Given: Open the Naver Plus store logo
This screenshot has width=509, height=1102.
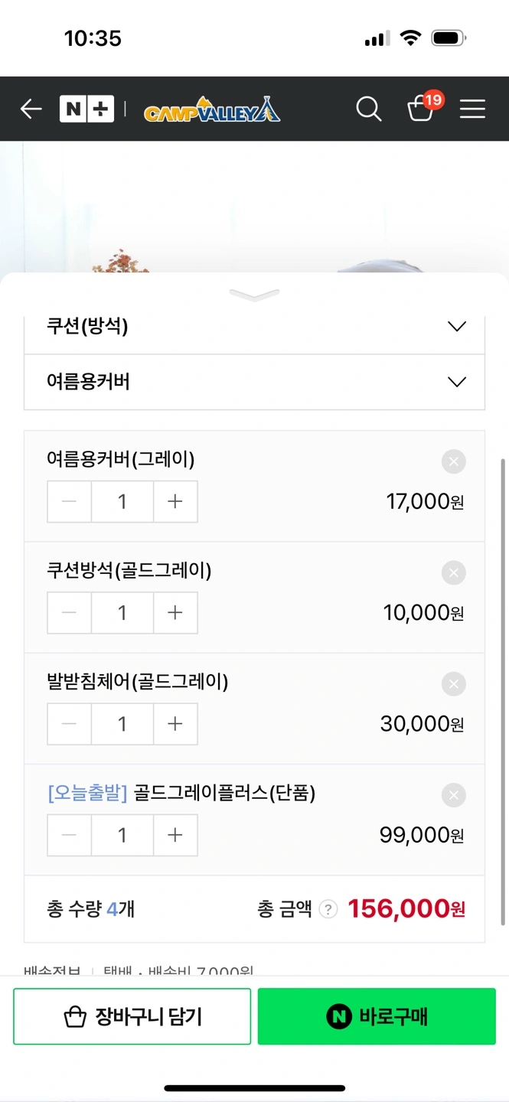Looking at the screenshot, I should [86, 109].
